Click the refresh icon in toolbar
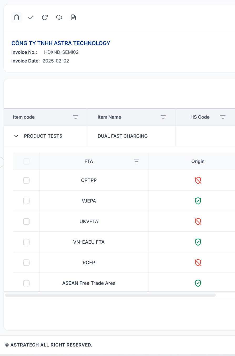The image size is (235, 356). [x=45, y=17]
